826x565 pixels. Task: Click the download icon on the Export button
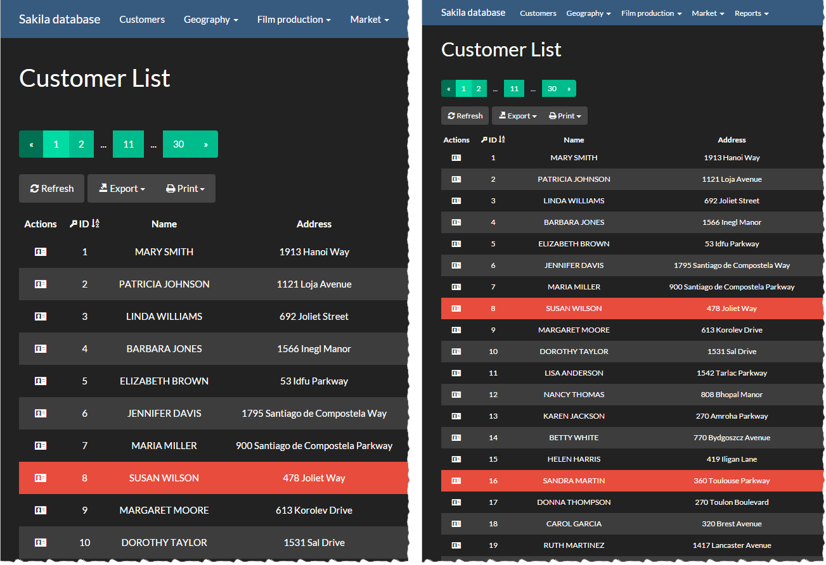(x=103, y=188)
